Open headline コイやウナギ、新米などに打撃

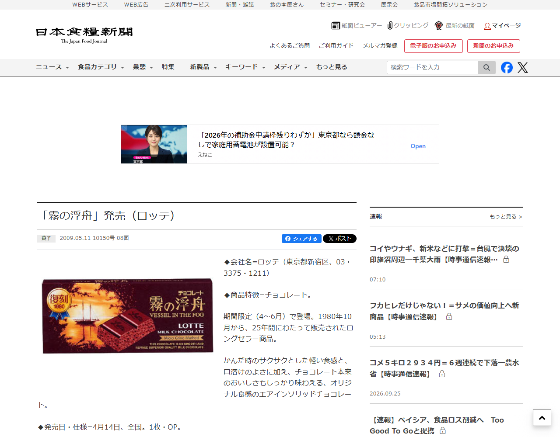444,254
